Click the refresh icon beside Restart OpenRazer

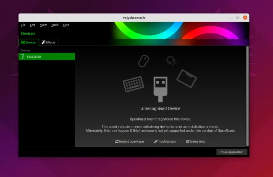pyautogui.click(x=117, y=141)
